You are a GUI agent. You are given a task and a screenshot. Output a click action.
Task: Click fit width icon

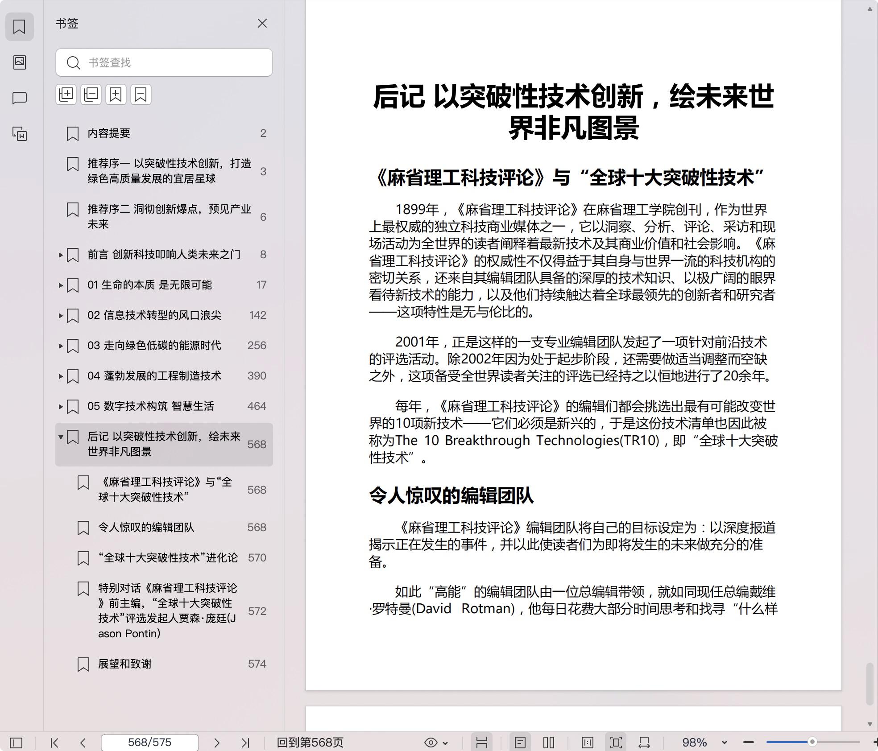pos(644,743)
